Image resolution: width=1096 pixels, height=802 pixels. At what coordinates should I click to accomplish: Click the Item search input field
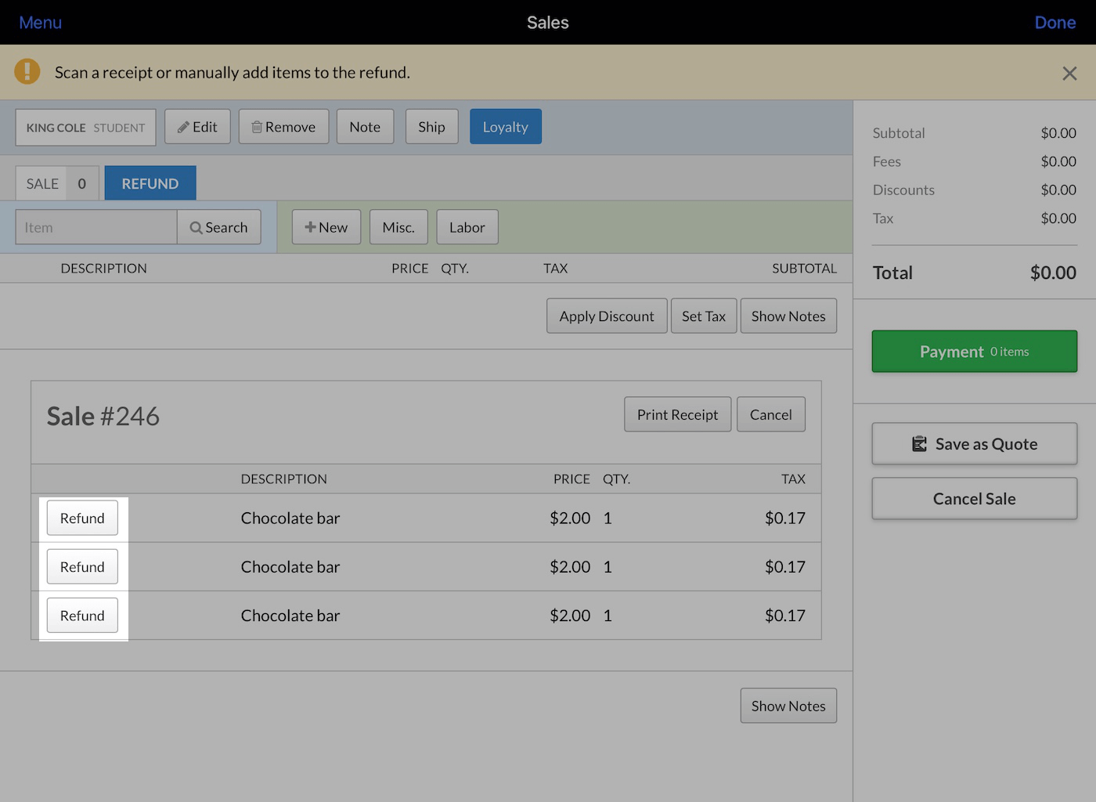point(96,227)
